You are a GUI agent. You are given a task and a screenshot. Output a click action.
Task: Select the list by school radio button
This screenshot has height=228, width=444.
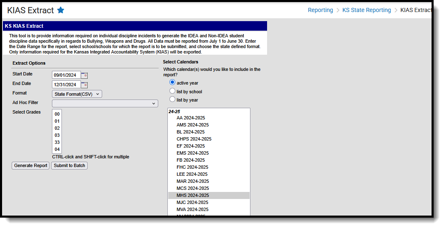point(172,91)
